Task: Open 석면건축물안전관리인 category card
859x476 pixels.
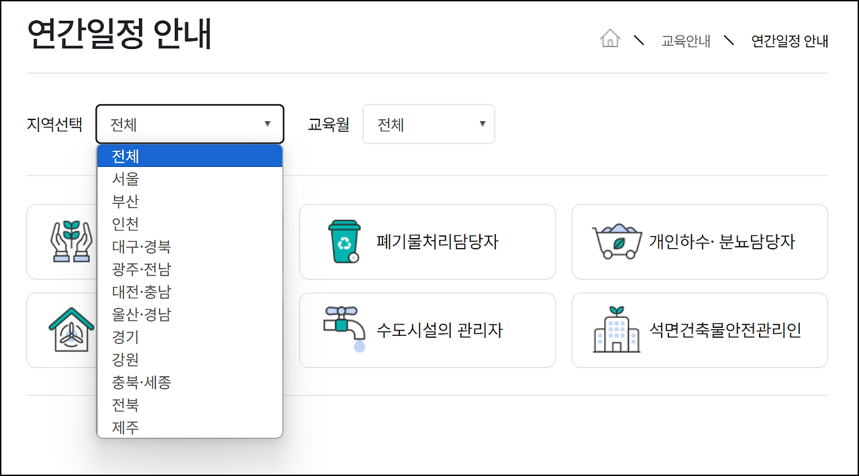Action: (700, 330)
